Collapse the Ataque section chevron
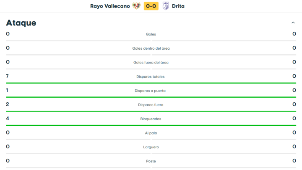 (x=293, y=23)
